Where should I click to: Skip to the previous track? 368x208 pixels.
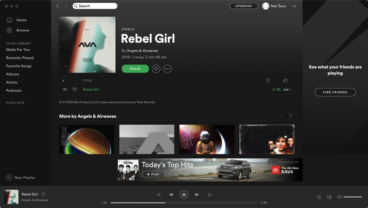click(171, 195)
